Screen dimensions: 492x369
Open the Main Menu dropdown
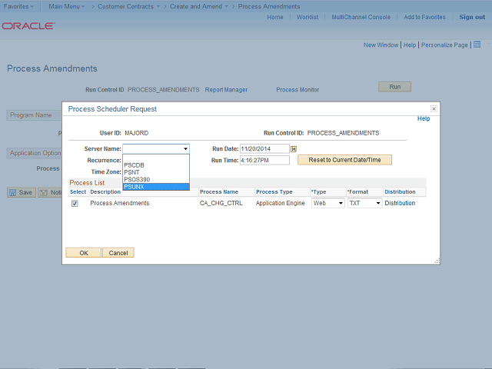click(67, 6)
